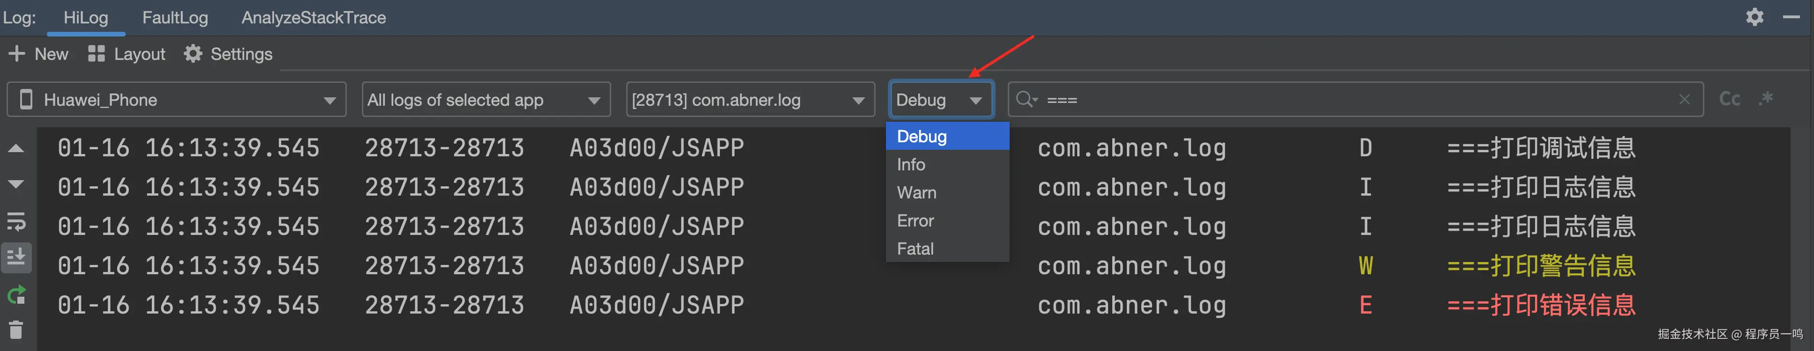The width and height of the screenshot is (1814, 351).
Task: Click the scroll up arrow icon
Action: tap(16, 148)
